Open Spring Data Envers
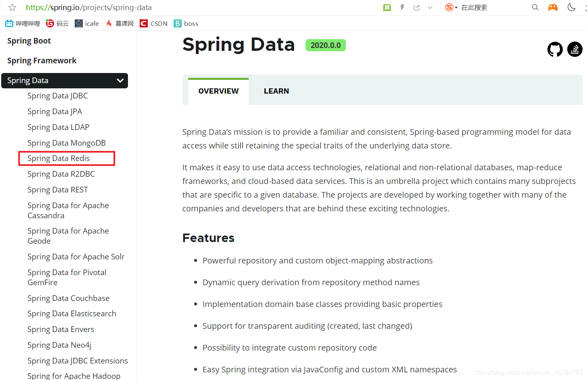Screen dimensions: 587x380 tap(61, 329)
